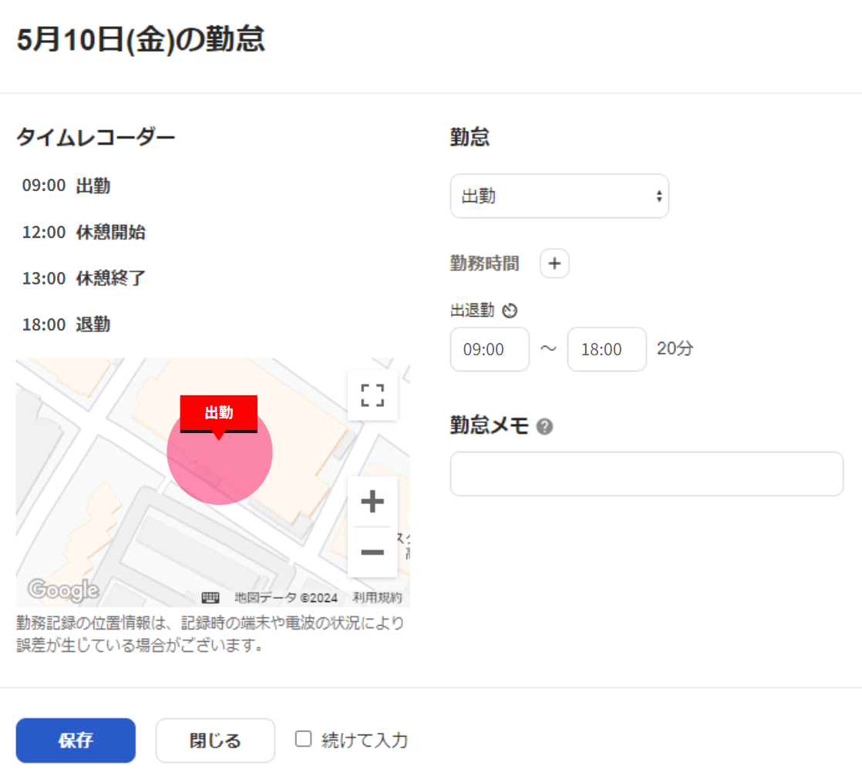
Task: Click the end time field 18:00
Action: 607,350
